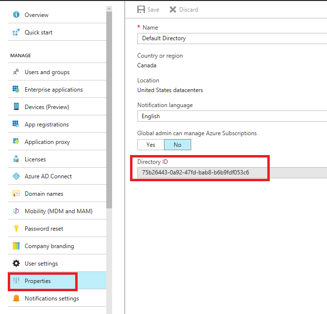
Task: Click the Discard button label
Action: 189,10
